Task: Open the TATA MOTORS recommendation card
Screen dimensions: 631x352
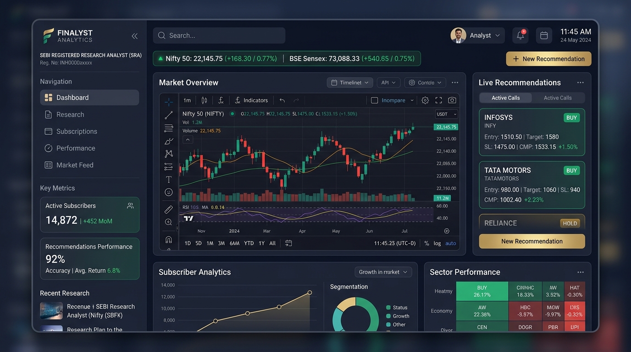Action: (532, 185)
